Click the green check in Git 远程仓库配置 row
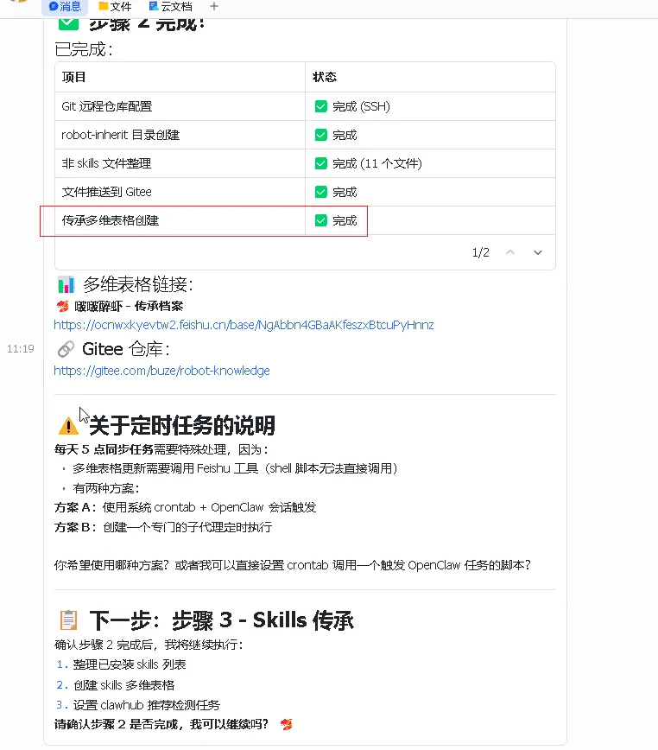 321,106
